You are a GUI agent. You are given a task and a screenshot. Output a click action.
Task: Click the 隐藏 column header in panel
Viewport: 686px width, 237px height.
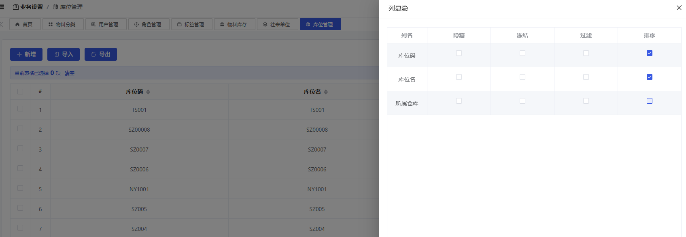(459, 35)
